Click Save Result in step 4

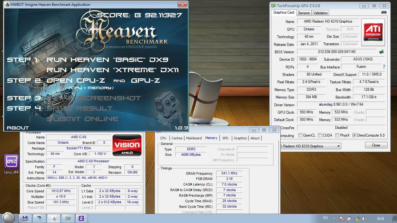79,108
